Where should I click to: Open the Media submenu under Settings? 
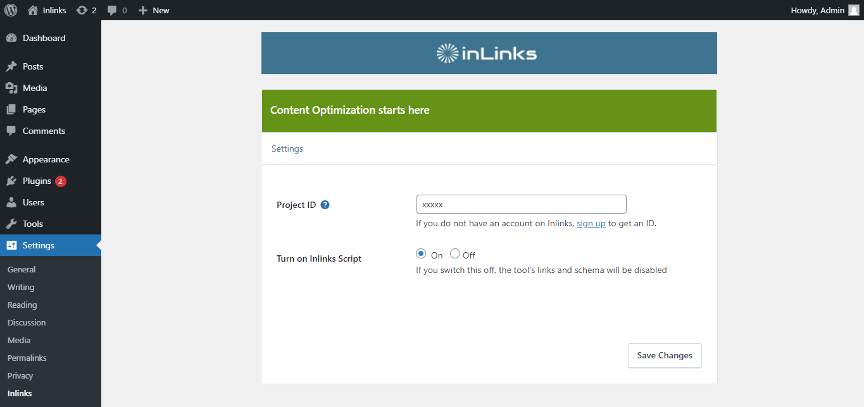[19, 340]
